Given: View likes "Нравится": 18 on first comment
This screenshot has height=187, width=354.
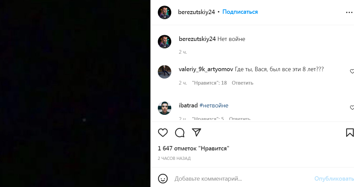Looking at the screenshot, I should 209,83.
